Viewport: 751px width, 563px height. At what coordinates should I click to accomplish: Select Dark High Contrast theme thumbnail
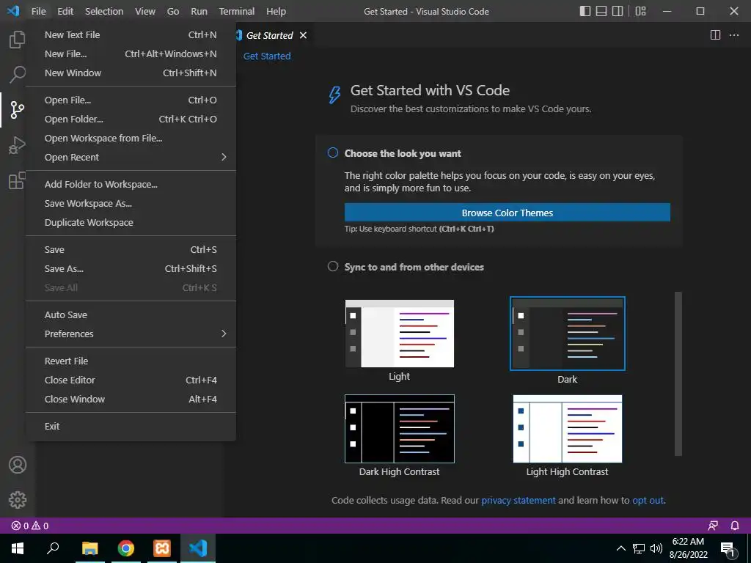(400, 429)
